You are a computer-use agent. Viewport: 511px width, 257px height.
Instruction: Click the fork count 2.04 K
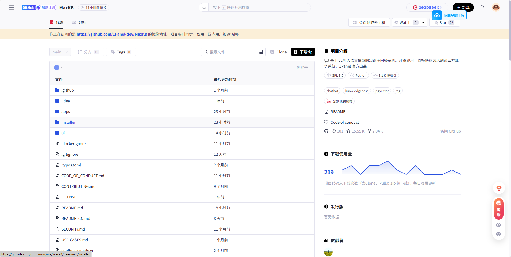tap(375, 131)
